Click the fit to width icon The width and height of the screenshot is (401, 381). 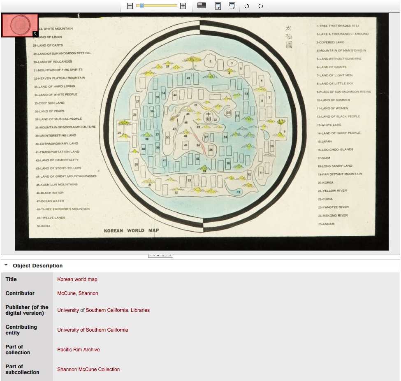pyautogui.click(x=232, y=6)
